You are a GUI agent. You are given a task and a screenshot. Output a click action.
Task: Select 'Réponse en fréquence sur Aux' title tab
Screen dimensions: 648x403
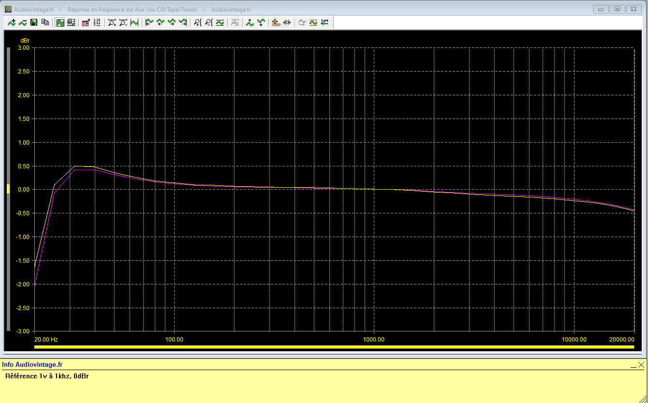[x=133, y=10]
